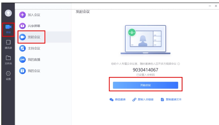Open the 文件夹 folder section
This screenshot has height=125, width=219.
(8, 60)
